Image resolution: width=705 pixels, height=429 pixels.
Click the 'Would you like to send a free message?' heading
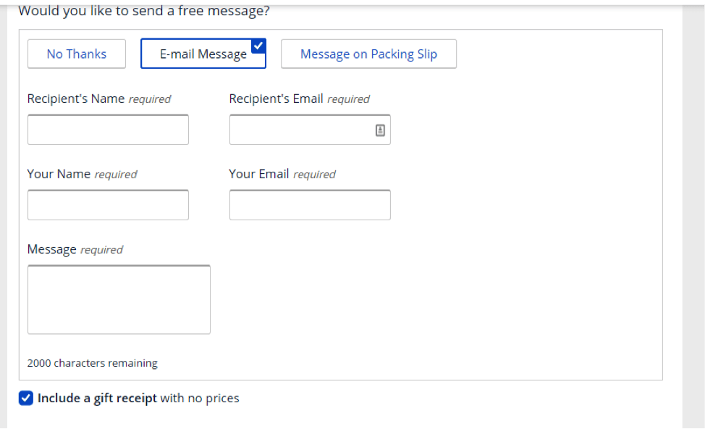144,10
